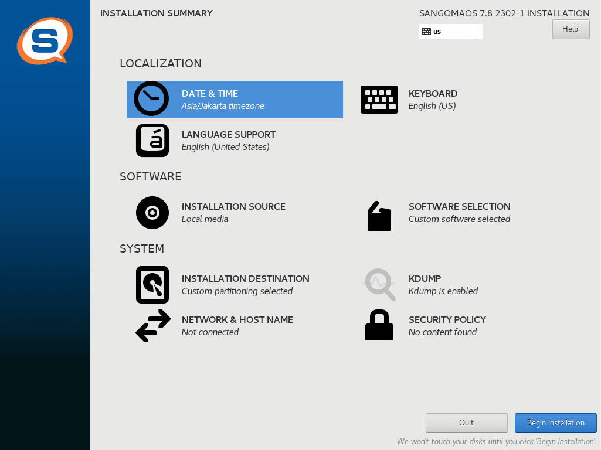Viewport: 601px width, 450px height.
Task: Open SOFTWARE SELECTION 'Custom software selected' text
Action: 459,219
